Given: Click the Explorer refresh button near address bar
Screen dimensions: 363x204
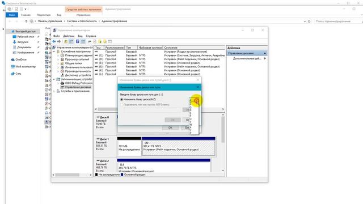Looking at the screenshot, I should 309,22.
